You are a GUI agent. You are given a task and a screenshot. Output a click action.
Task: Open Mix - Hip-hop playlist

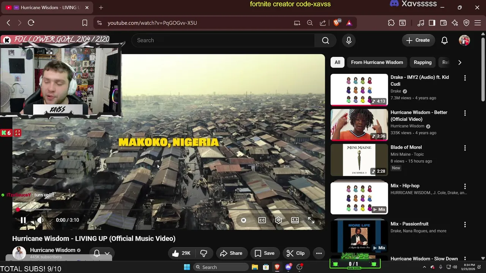[x=359, y=198]
